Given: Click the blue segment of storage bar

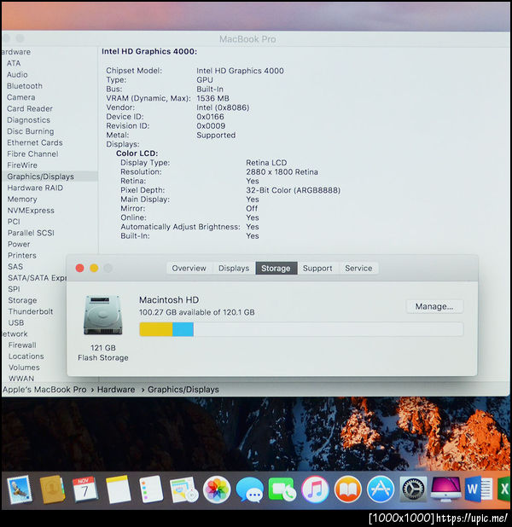Looking at the screenshot, I should pos(183,329).
